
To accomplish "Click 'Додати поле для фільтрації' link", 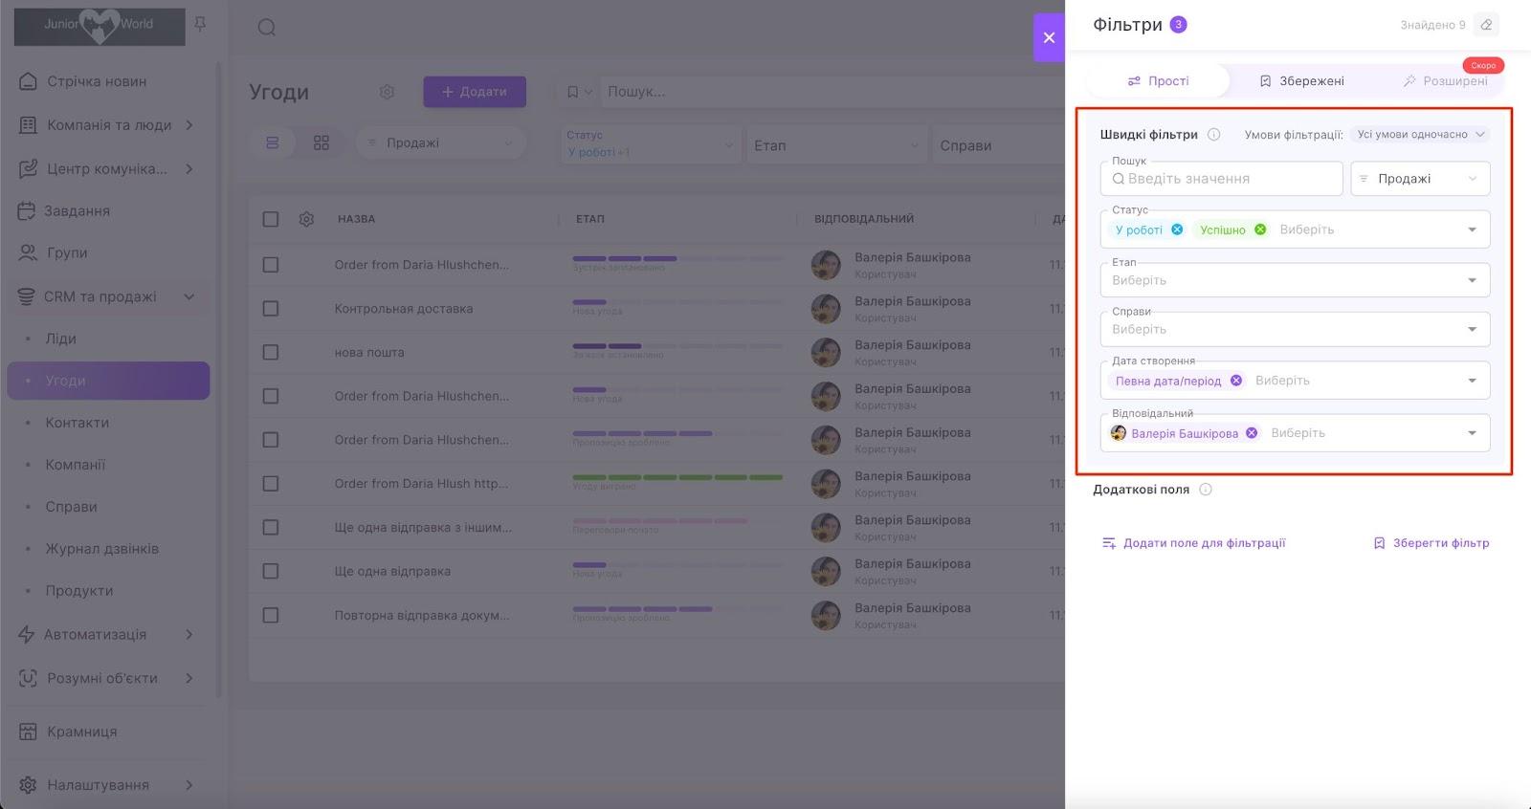I will (1194, 543).
